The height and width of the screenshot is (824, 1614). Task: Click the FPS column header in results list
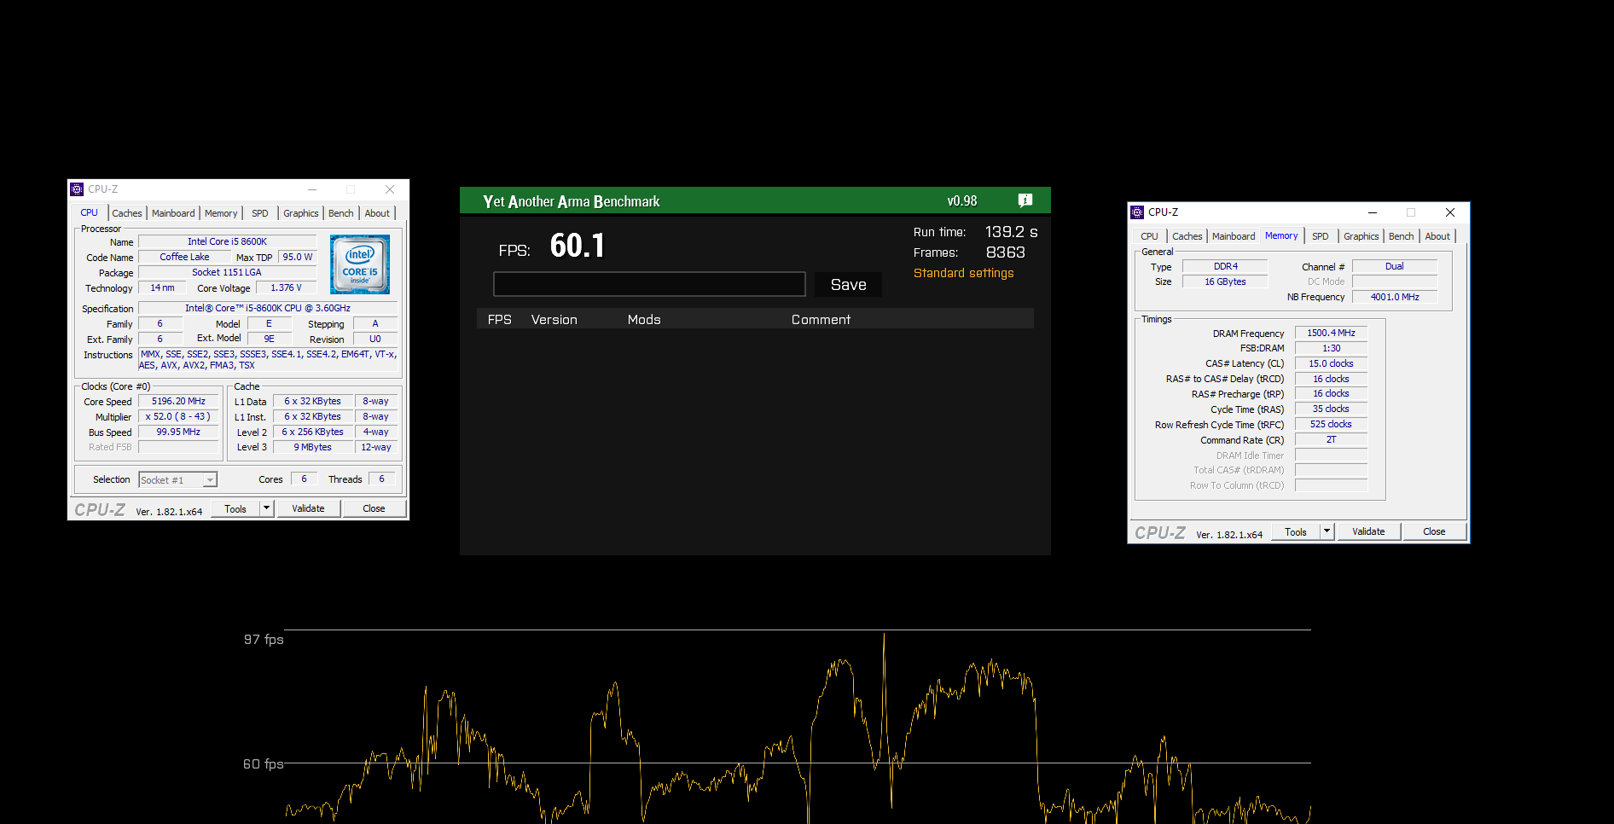point(500,319)
